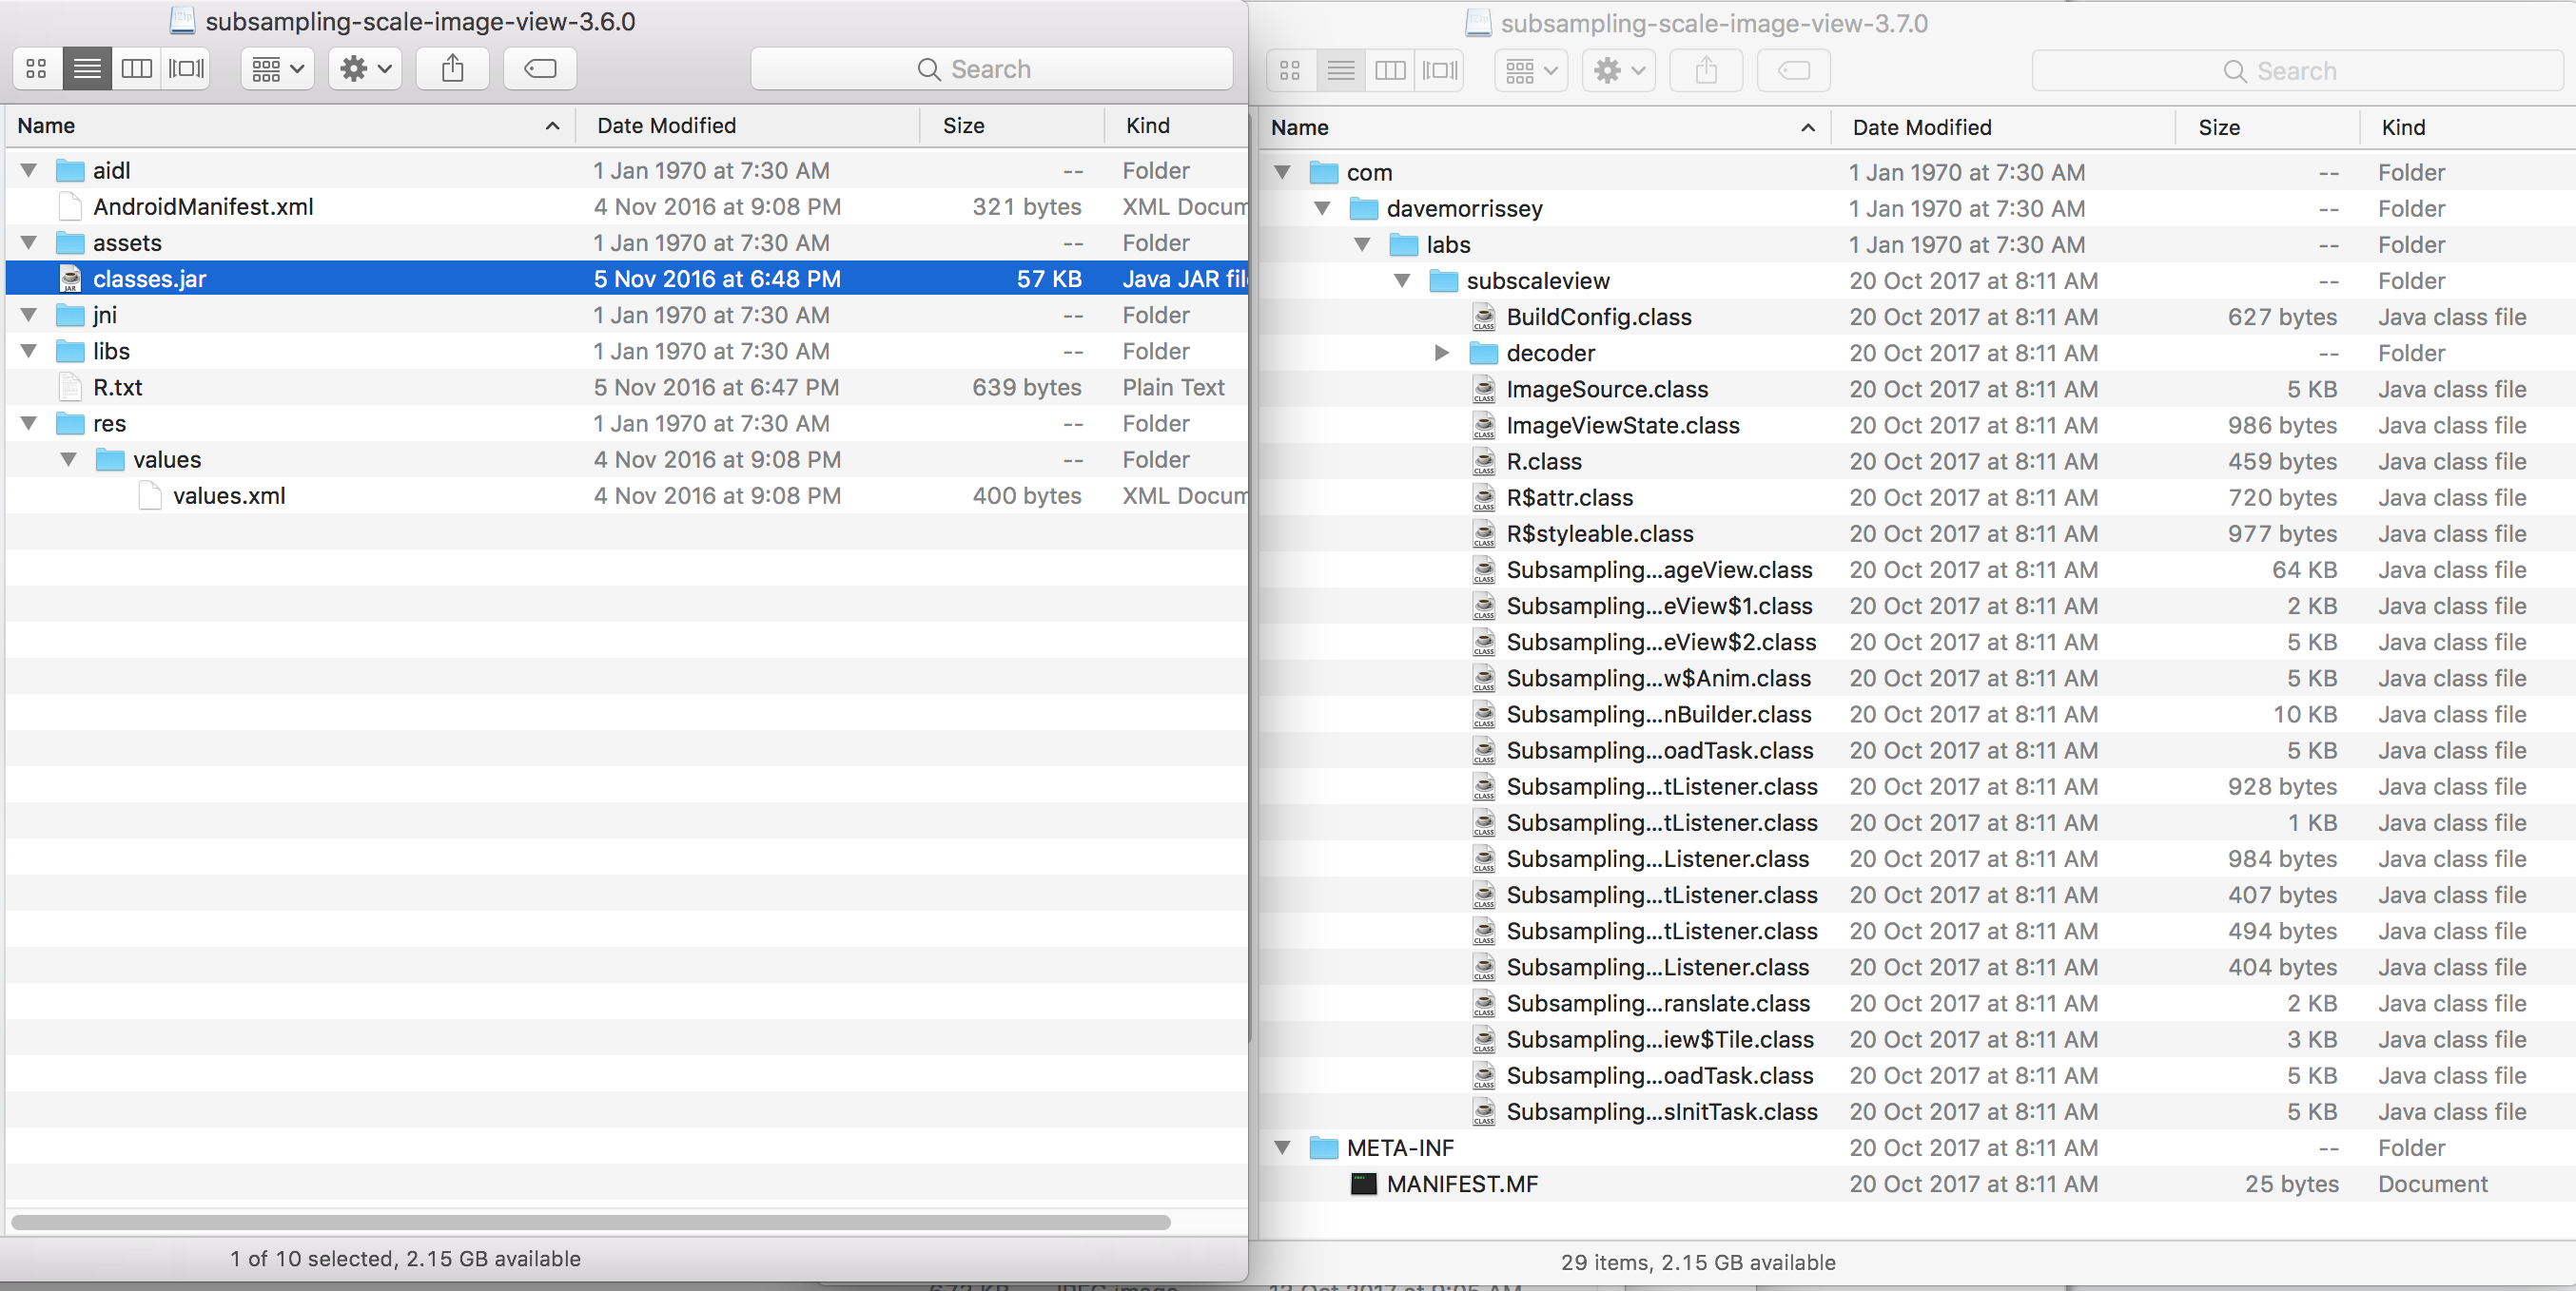The image size is (2576, 1291).
Task: Select the classes.jar file icon
Action: 70,278
